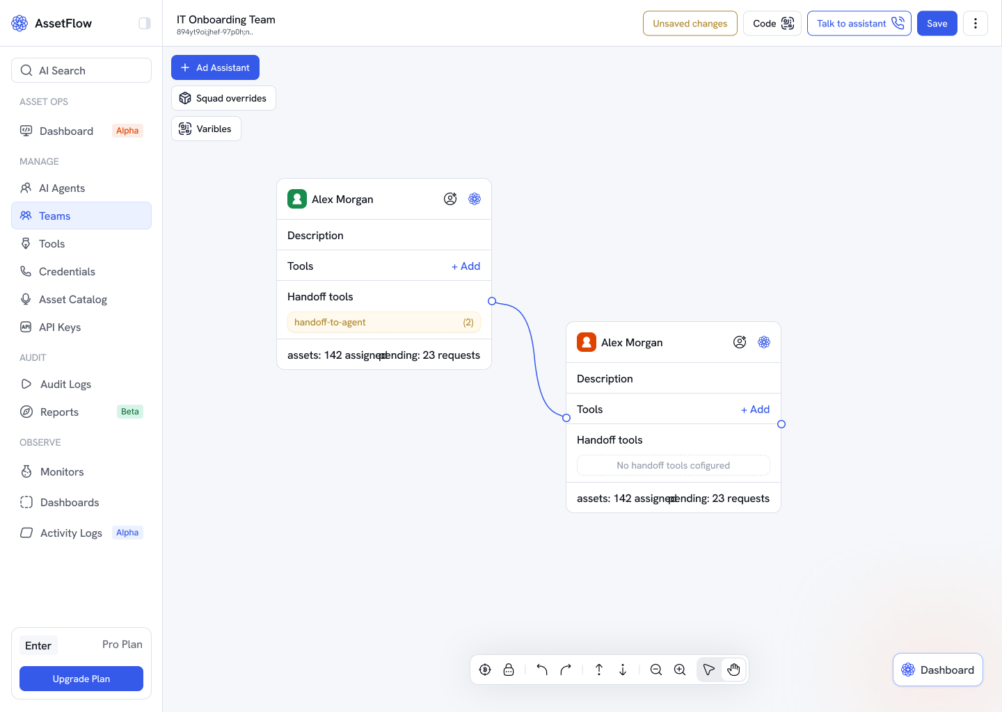View Reports section
The image size is (1002, 712).
click(81, 412)
